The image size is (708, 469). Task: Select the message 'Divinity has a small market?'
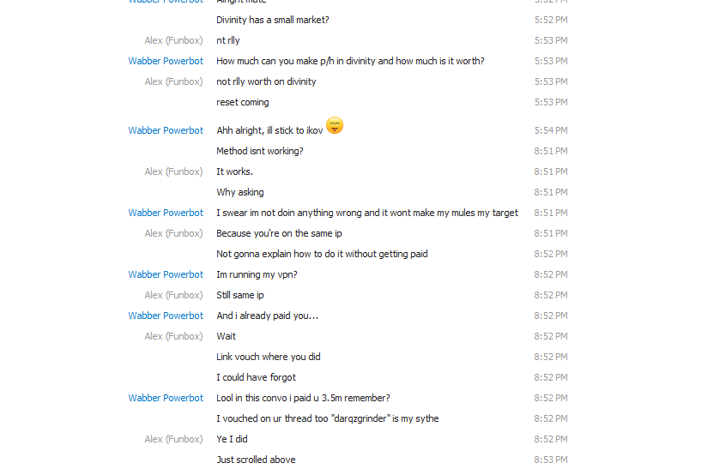tap(273, 20)
